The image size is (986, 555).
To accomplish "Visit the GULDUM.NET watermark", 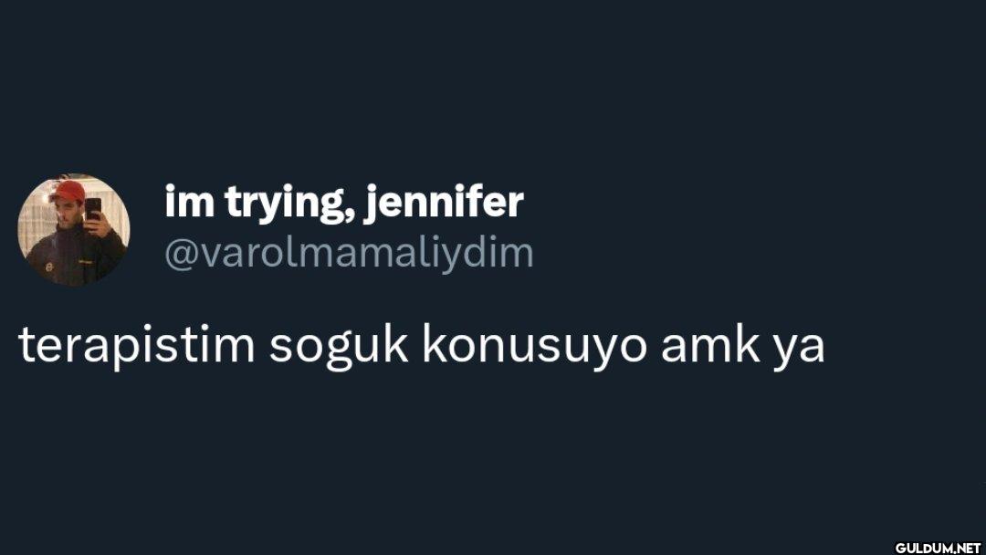I will (938, 548).
